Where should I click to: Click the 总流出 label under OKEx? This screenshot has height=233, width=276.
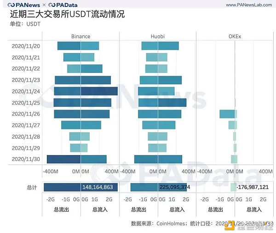215,210
